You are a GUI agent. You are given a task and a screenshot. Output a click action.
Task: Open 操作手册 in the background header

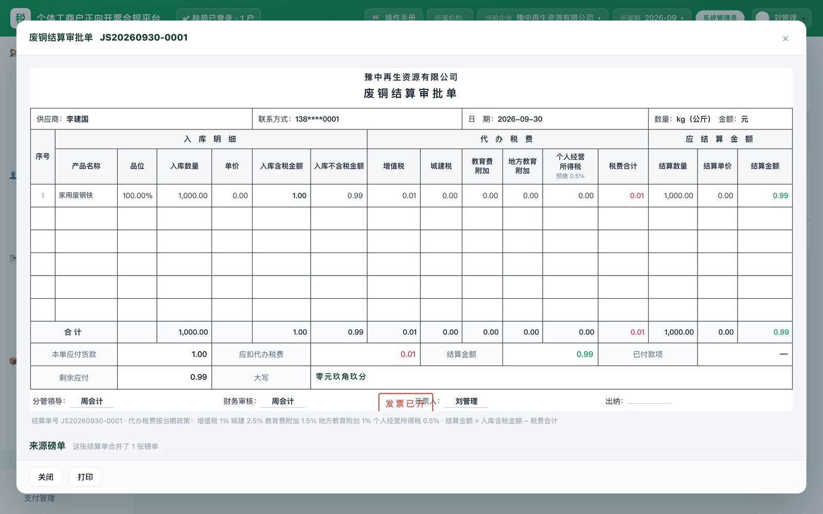click(x=394, y=17)
